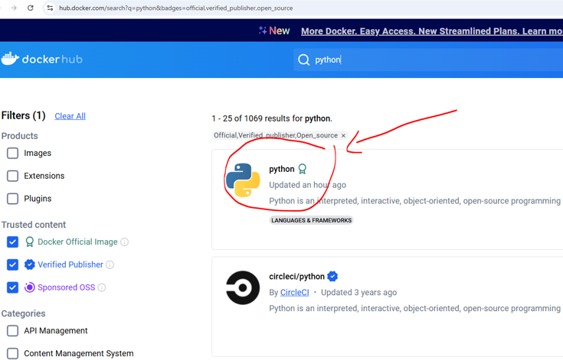The width and height of the screenshot is (563, 360).
Task: Click the Verified Publisher info icon
Action: (110, 265)
